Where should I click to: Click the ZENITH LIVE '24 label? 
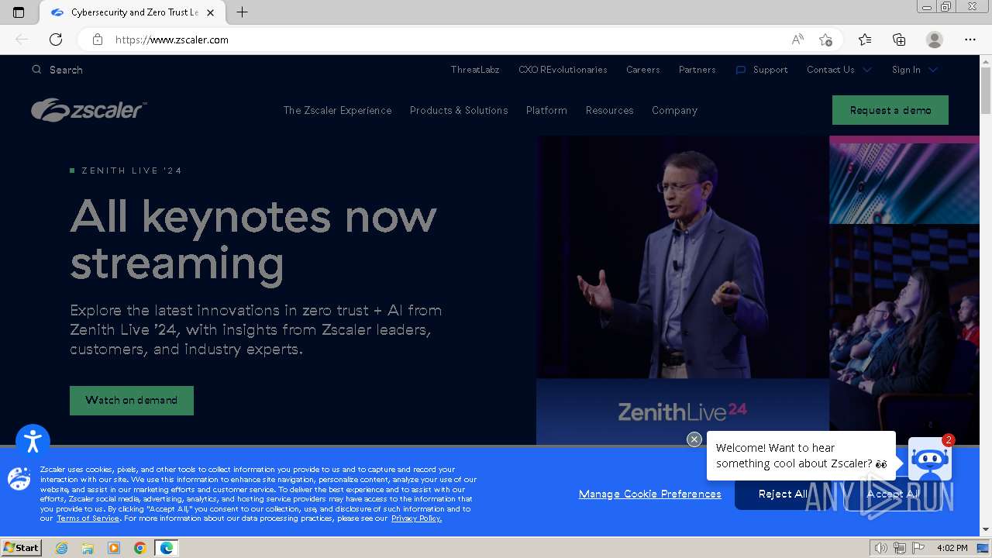tap(132, 170)
